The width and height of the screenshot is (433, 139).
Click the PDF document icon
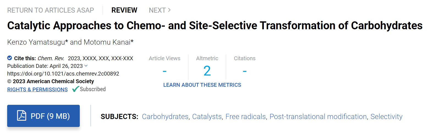pyautogui.click(x=21, y=115)
